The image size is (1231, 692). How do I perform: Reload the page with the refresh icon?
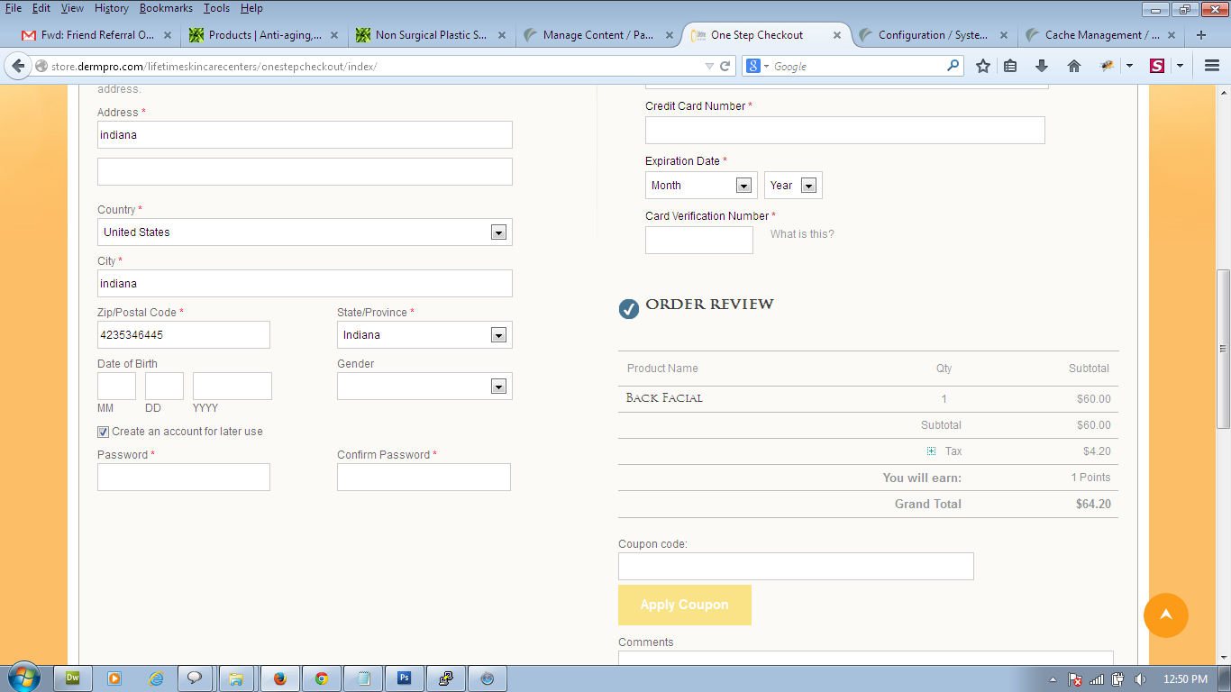pos(725,66)
